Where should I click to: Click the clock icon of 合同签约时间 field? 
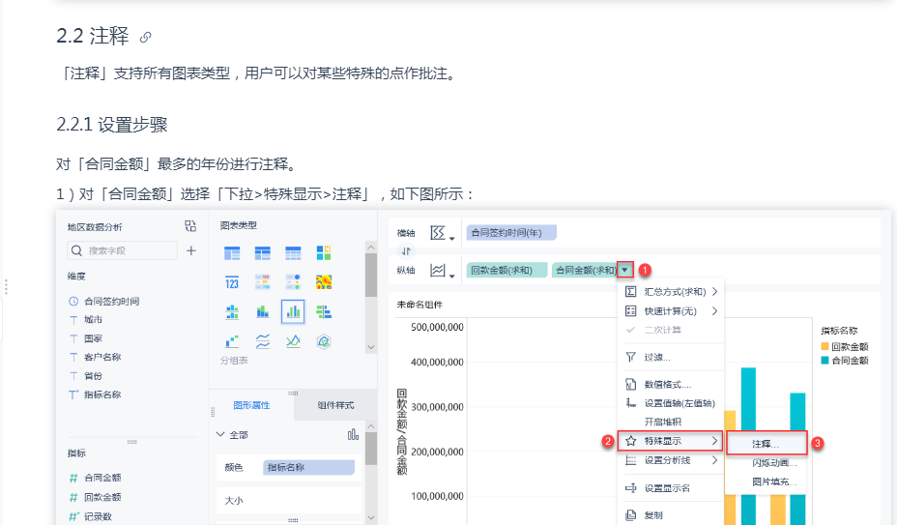[x=73, y=301]
